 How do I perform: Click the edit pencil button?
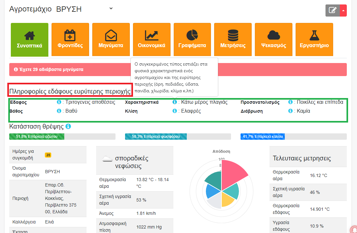332,11
